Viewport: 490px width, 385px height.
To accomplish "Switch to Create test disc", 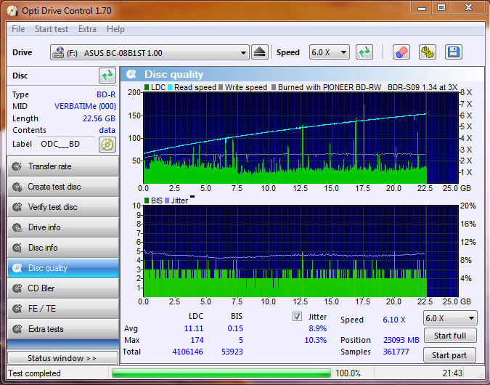I will [x=63, y=187].
